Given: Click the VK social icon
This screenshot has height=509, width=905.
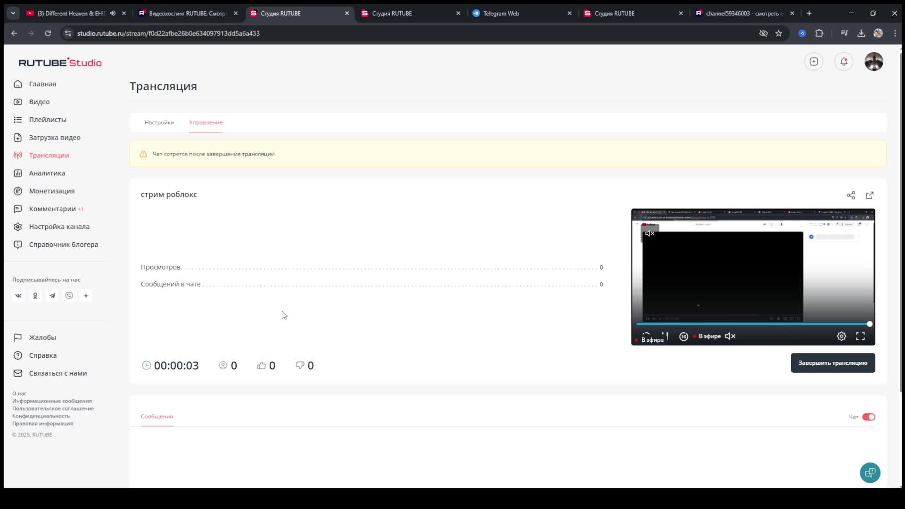Looking at the screenshot, I should pos(18,296).
